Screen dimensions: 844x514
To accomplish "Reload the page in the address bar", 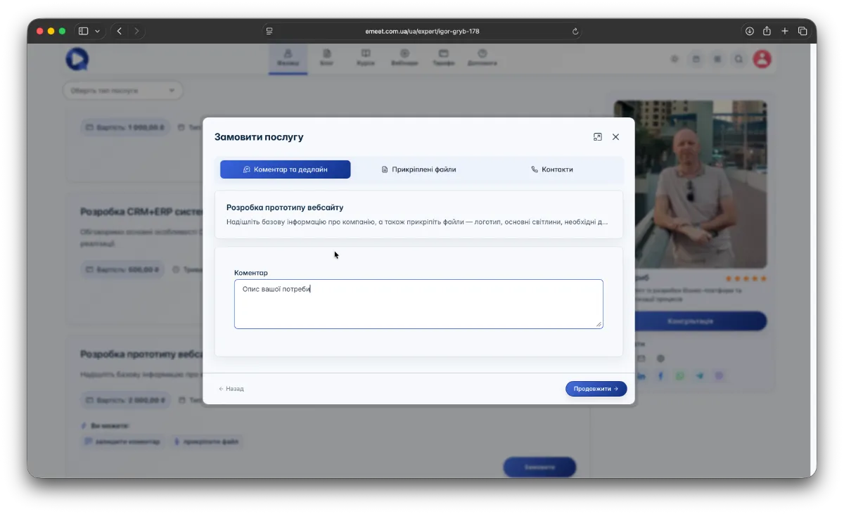I will pos(575,31).
